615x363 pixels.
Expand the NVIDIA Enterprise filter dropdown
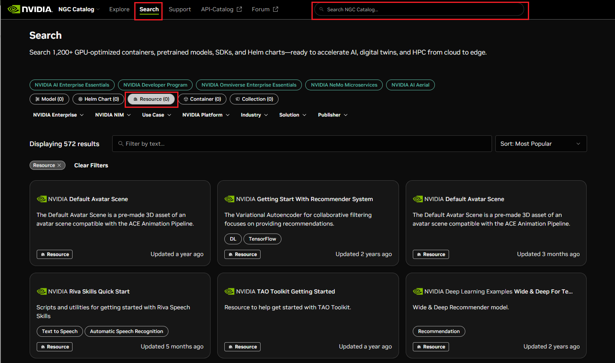(58, 115)
